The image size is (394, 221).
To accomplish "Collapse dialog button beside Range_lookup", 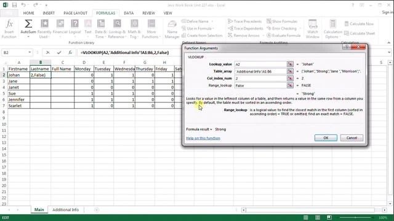I will pyautogui.click(x=290, y=85).
